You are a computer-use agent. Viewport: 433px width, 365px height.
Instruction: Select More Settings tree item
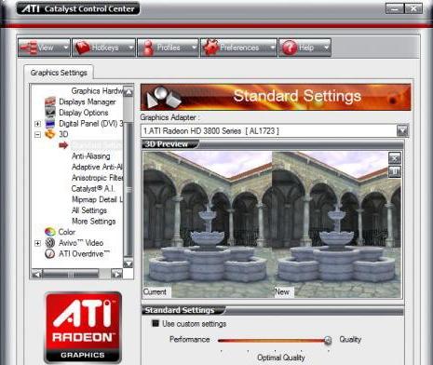(x=94, y=222)
